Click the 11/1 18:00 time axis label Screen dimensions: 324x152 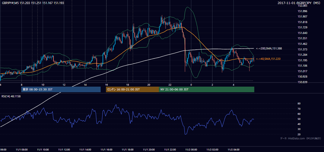tap(128, 149)
